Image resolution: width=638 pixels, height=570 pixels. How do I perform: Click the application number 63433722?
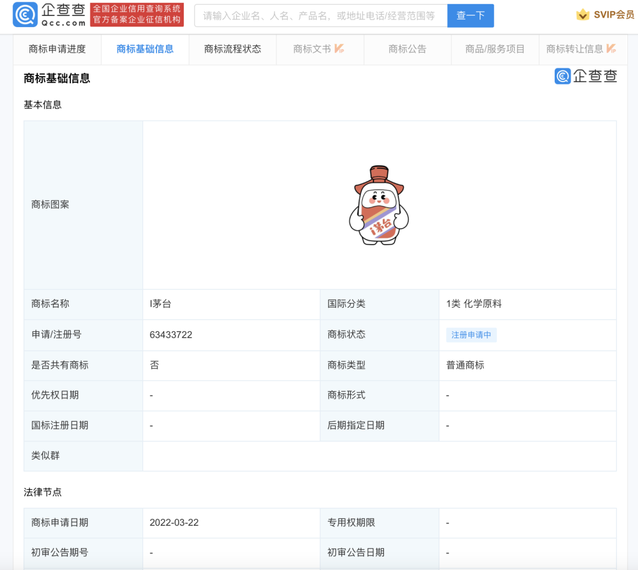[x=171, y=335]
